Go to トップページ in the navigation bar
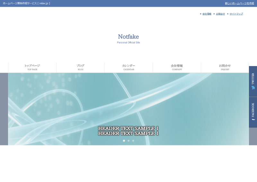 [x=32, y=67]
